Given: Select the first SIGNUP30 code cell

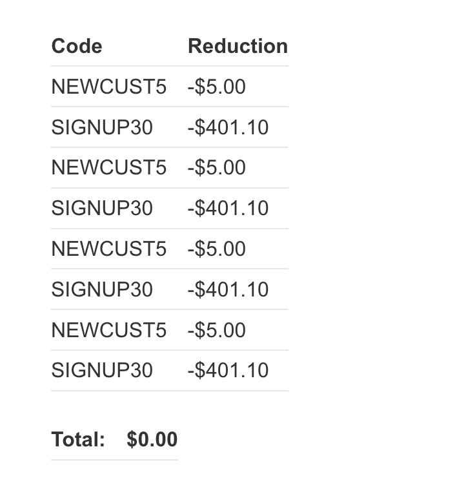Looking at the screenshot, I should 102,127.
